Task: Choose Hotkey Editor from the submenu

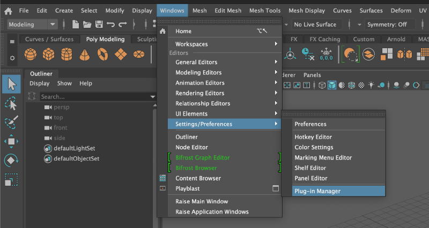Action: point(338,137)
